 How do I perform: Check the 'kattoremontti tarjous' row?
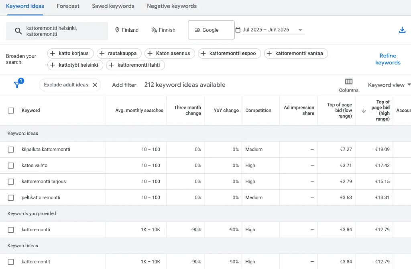coord(11,181)
